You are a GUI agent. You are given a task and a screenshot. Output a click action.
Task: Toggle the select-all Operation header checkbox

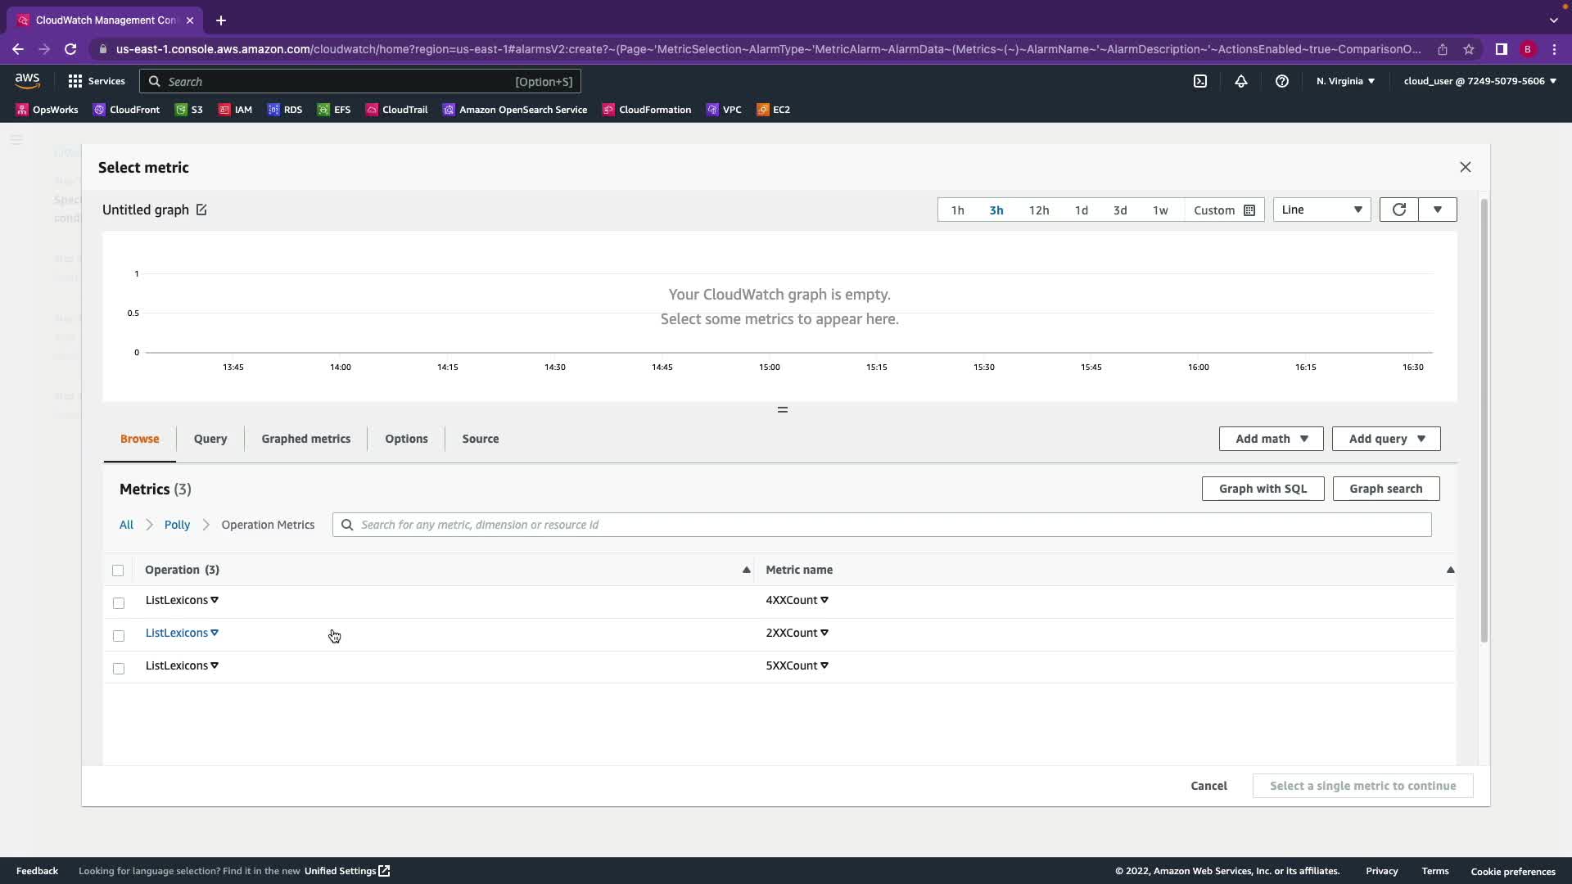pyautogui.click(x=118, y=571)
